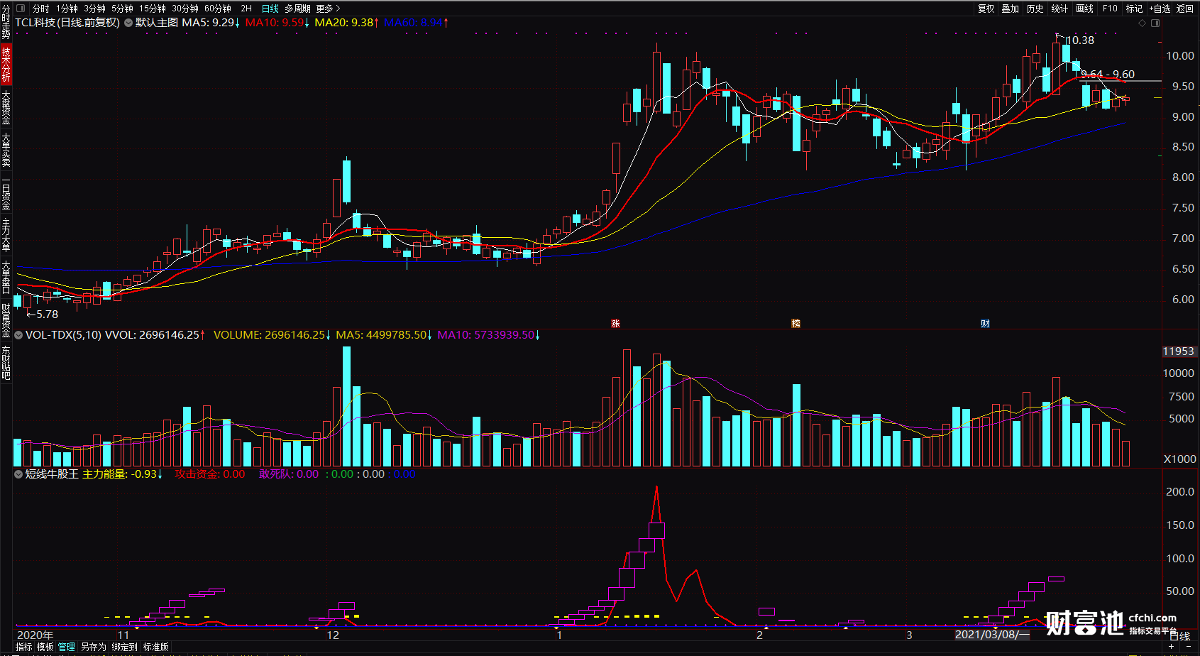Click the 绑定到 bind button
This screenshot has height=656, width=1200.
124,647
